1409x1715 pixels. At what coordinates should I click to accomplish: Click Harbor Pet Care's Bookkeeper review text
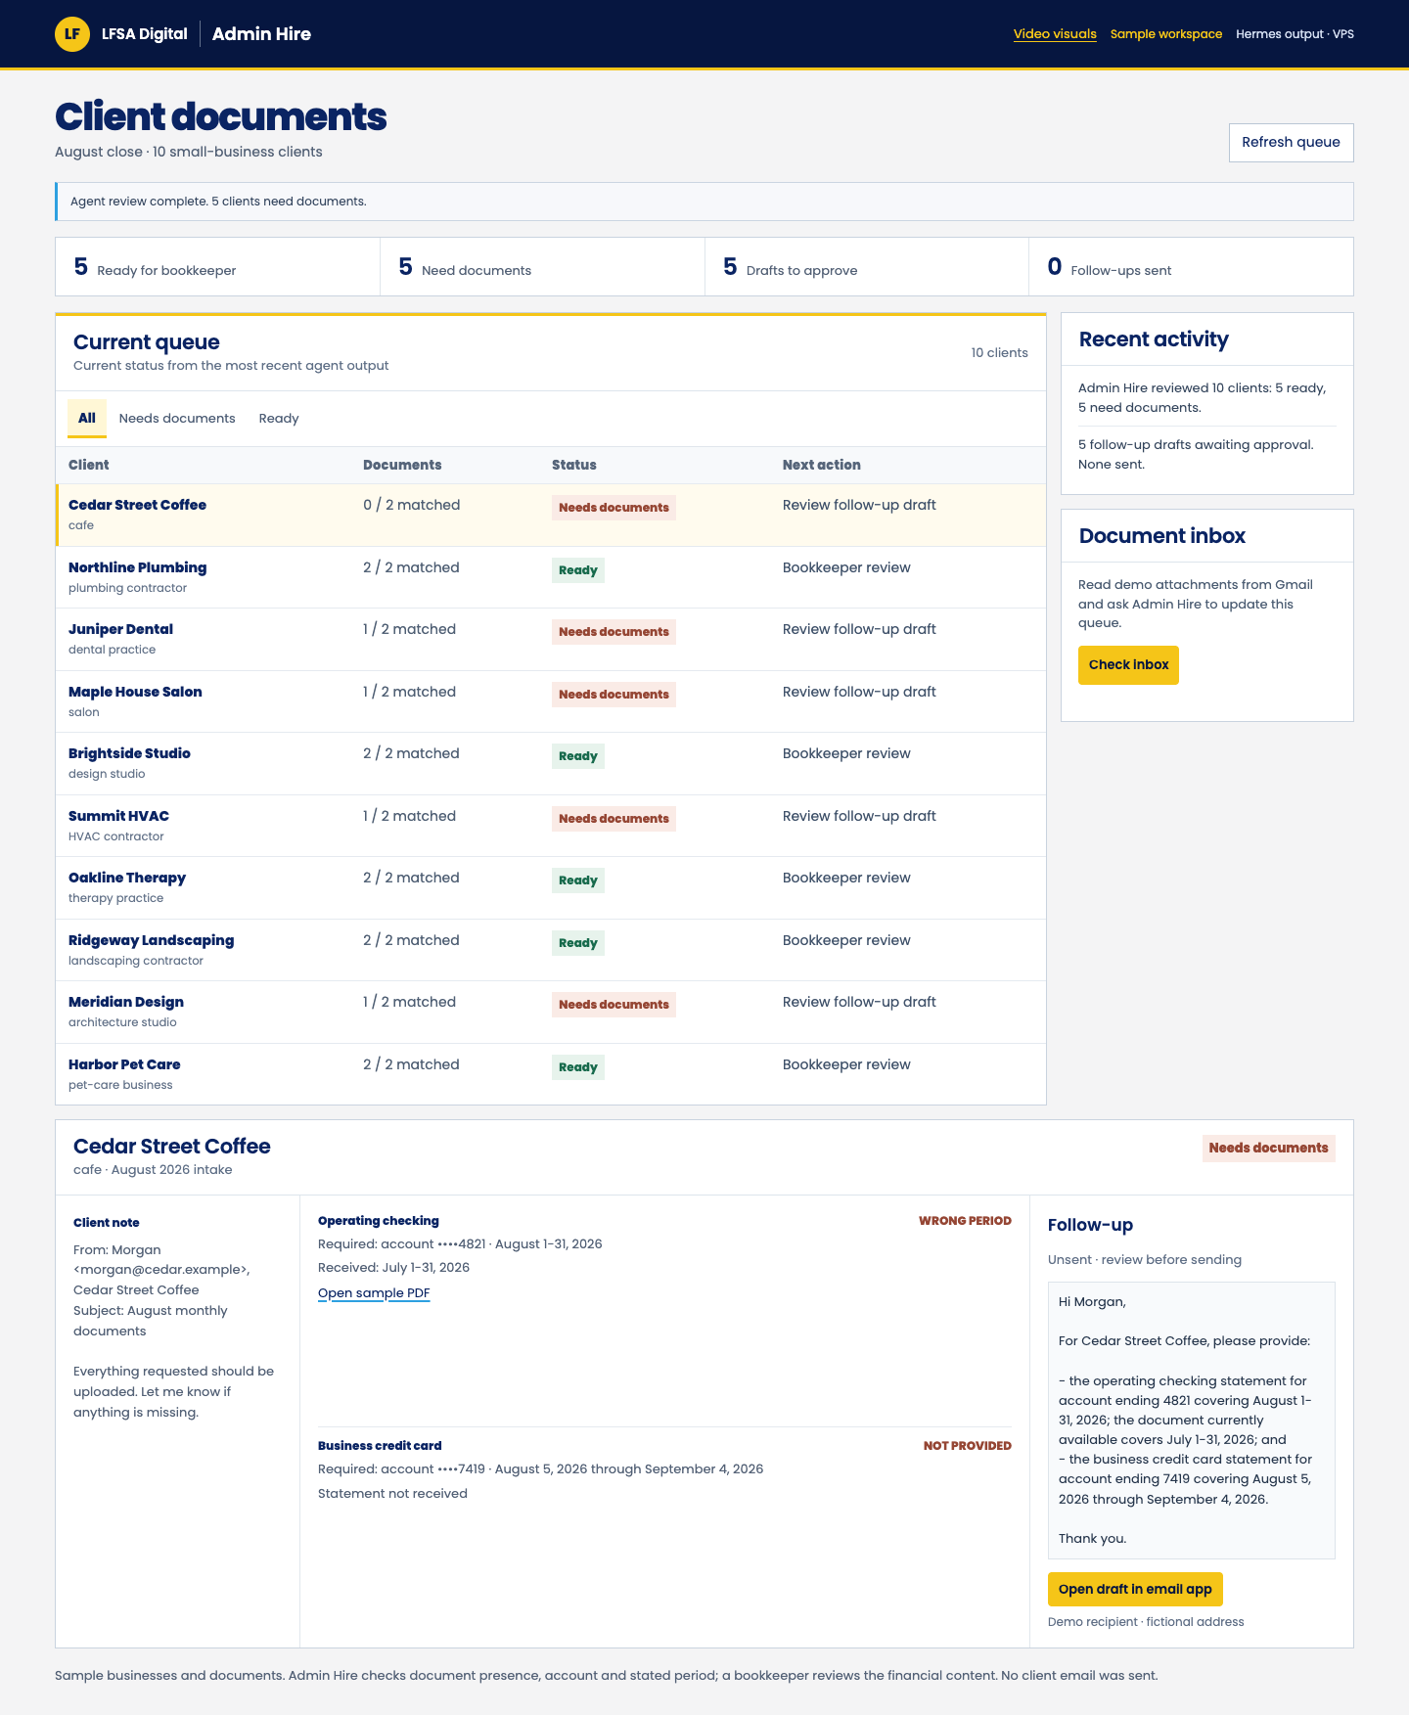click(x=846, y=1064)
